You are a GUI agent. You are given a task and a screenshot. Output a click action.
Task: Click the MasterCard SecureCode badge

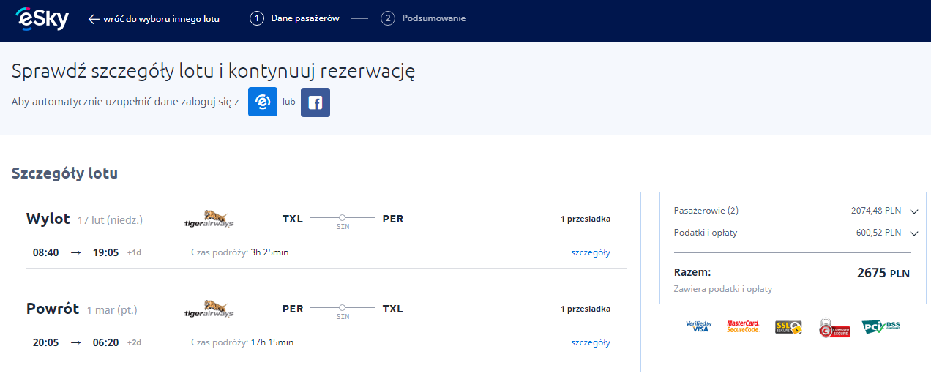743,326
